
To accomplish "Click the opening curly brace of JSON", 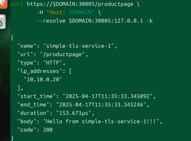I will [12, 38].
